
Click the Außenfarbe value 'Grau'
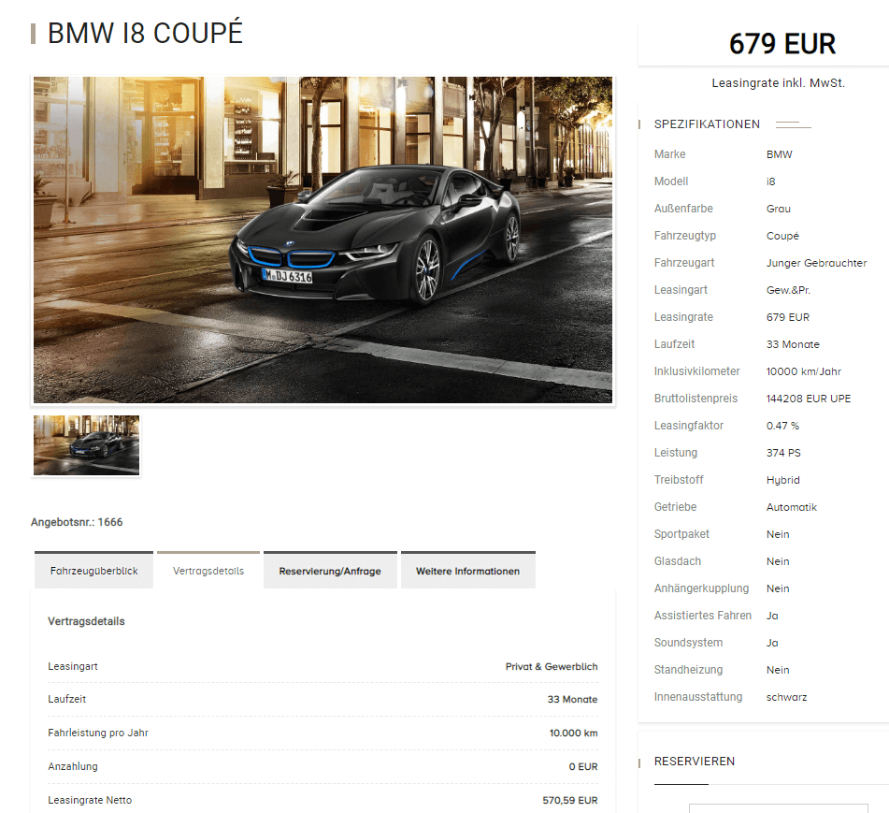(x=778, y=209)
